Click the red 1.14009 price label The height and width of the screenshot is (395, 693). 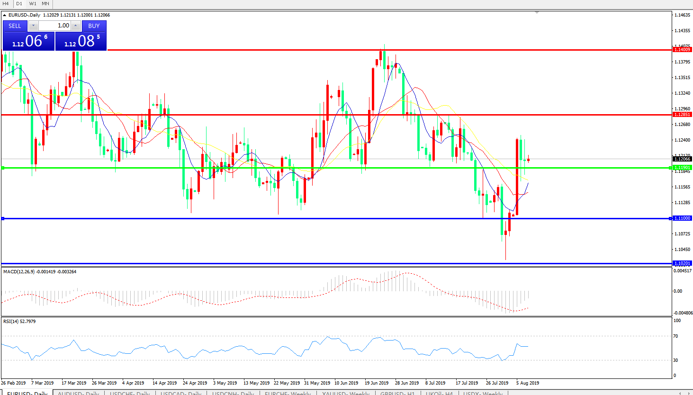point(682,50)
